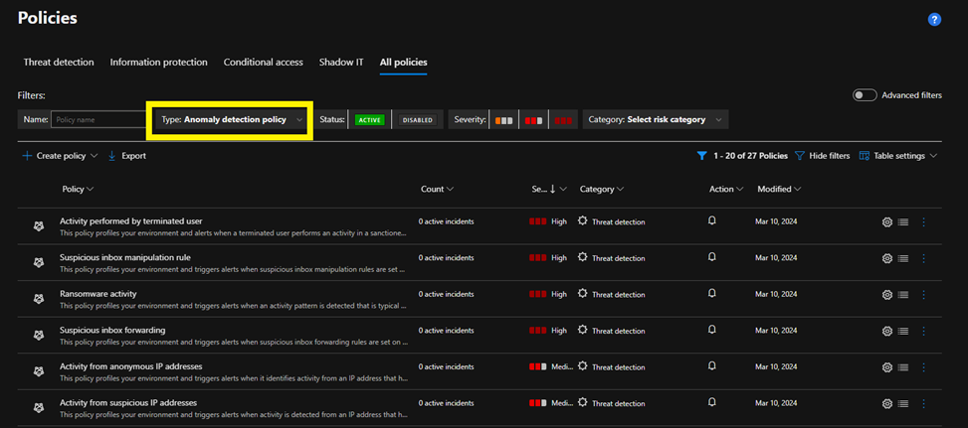
Task: Open the Ransomware activity policy
Action: coord(98,294)
